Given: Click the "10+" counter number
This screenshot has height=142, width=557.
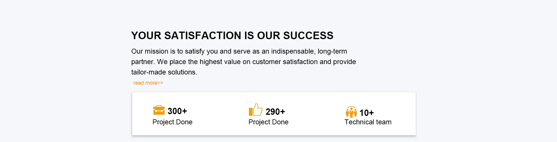Looking at the screenshot, I should [x=367, y=113].
